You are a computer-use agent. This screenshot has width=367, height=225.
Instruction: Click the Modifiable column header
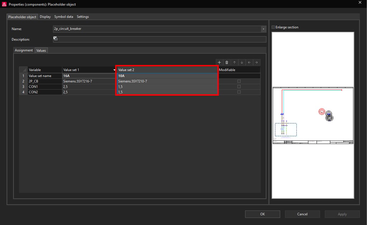(239, 70)
